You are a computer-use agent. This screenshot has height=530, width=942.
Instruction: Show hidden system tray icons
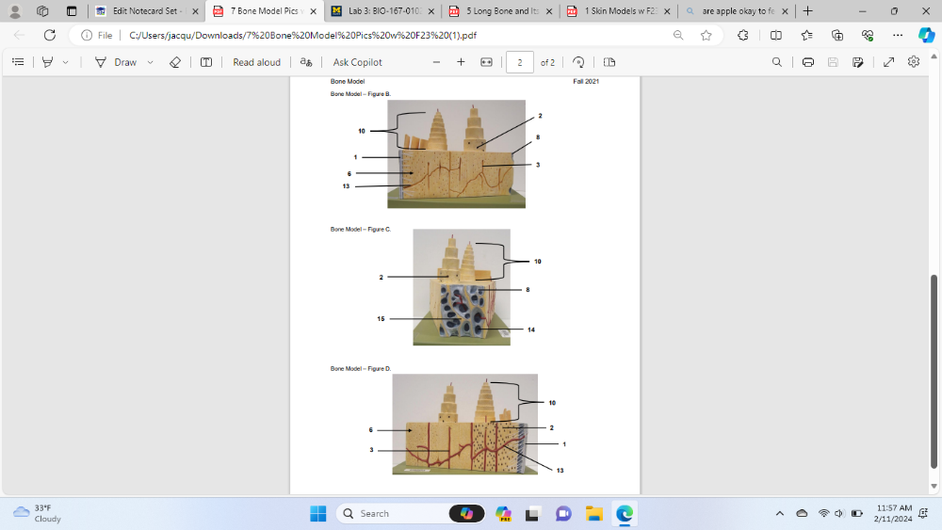[x=779, y=513]
